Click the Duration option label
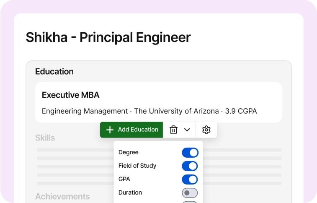The height and width of the screenshot is (203, 317). (x=130, y=193)
